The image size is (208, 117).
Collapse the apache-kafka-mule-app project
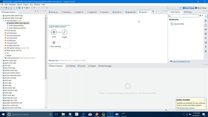click(1, 18)
